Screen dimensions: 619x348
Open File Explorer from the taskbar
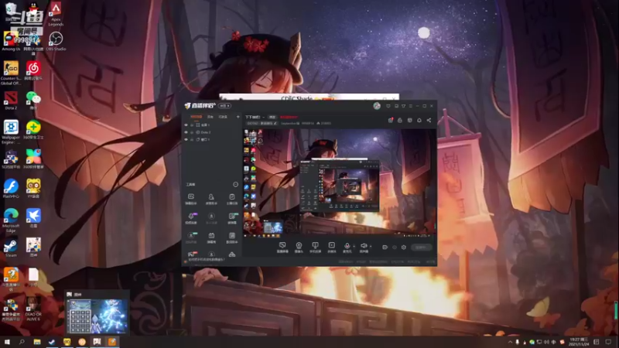tap(36, 342)
